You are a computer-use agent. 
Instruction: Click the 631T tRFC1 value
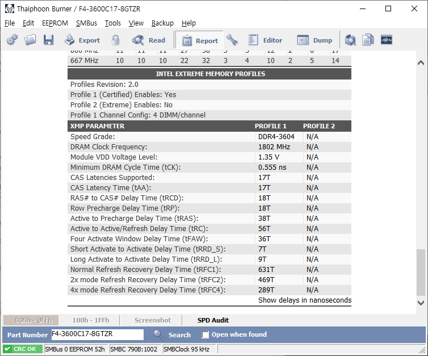pos(266,270)
